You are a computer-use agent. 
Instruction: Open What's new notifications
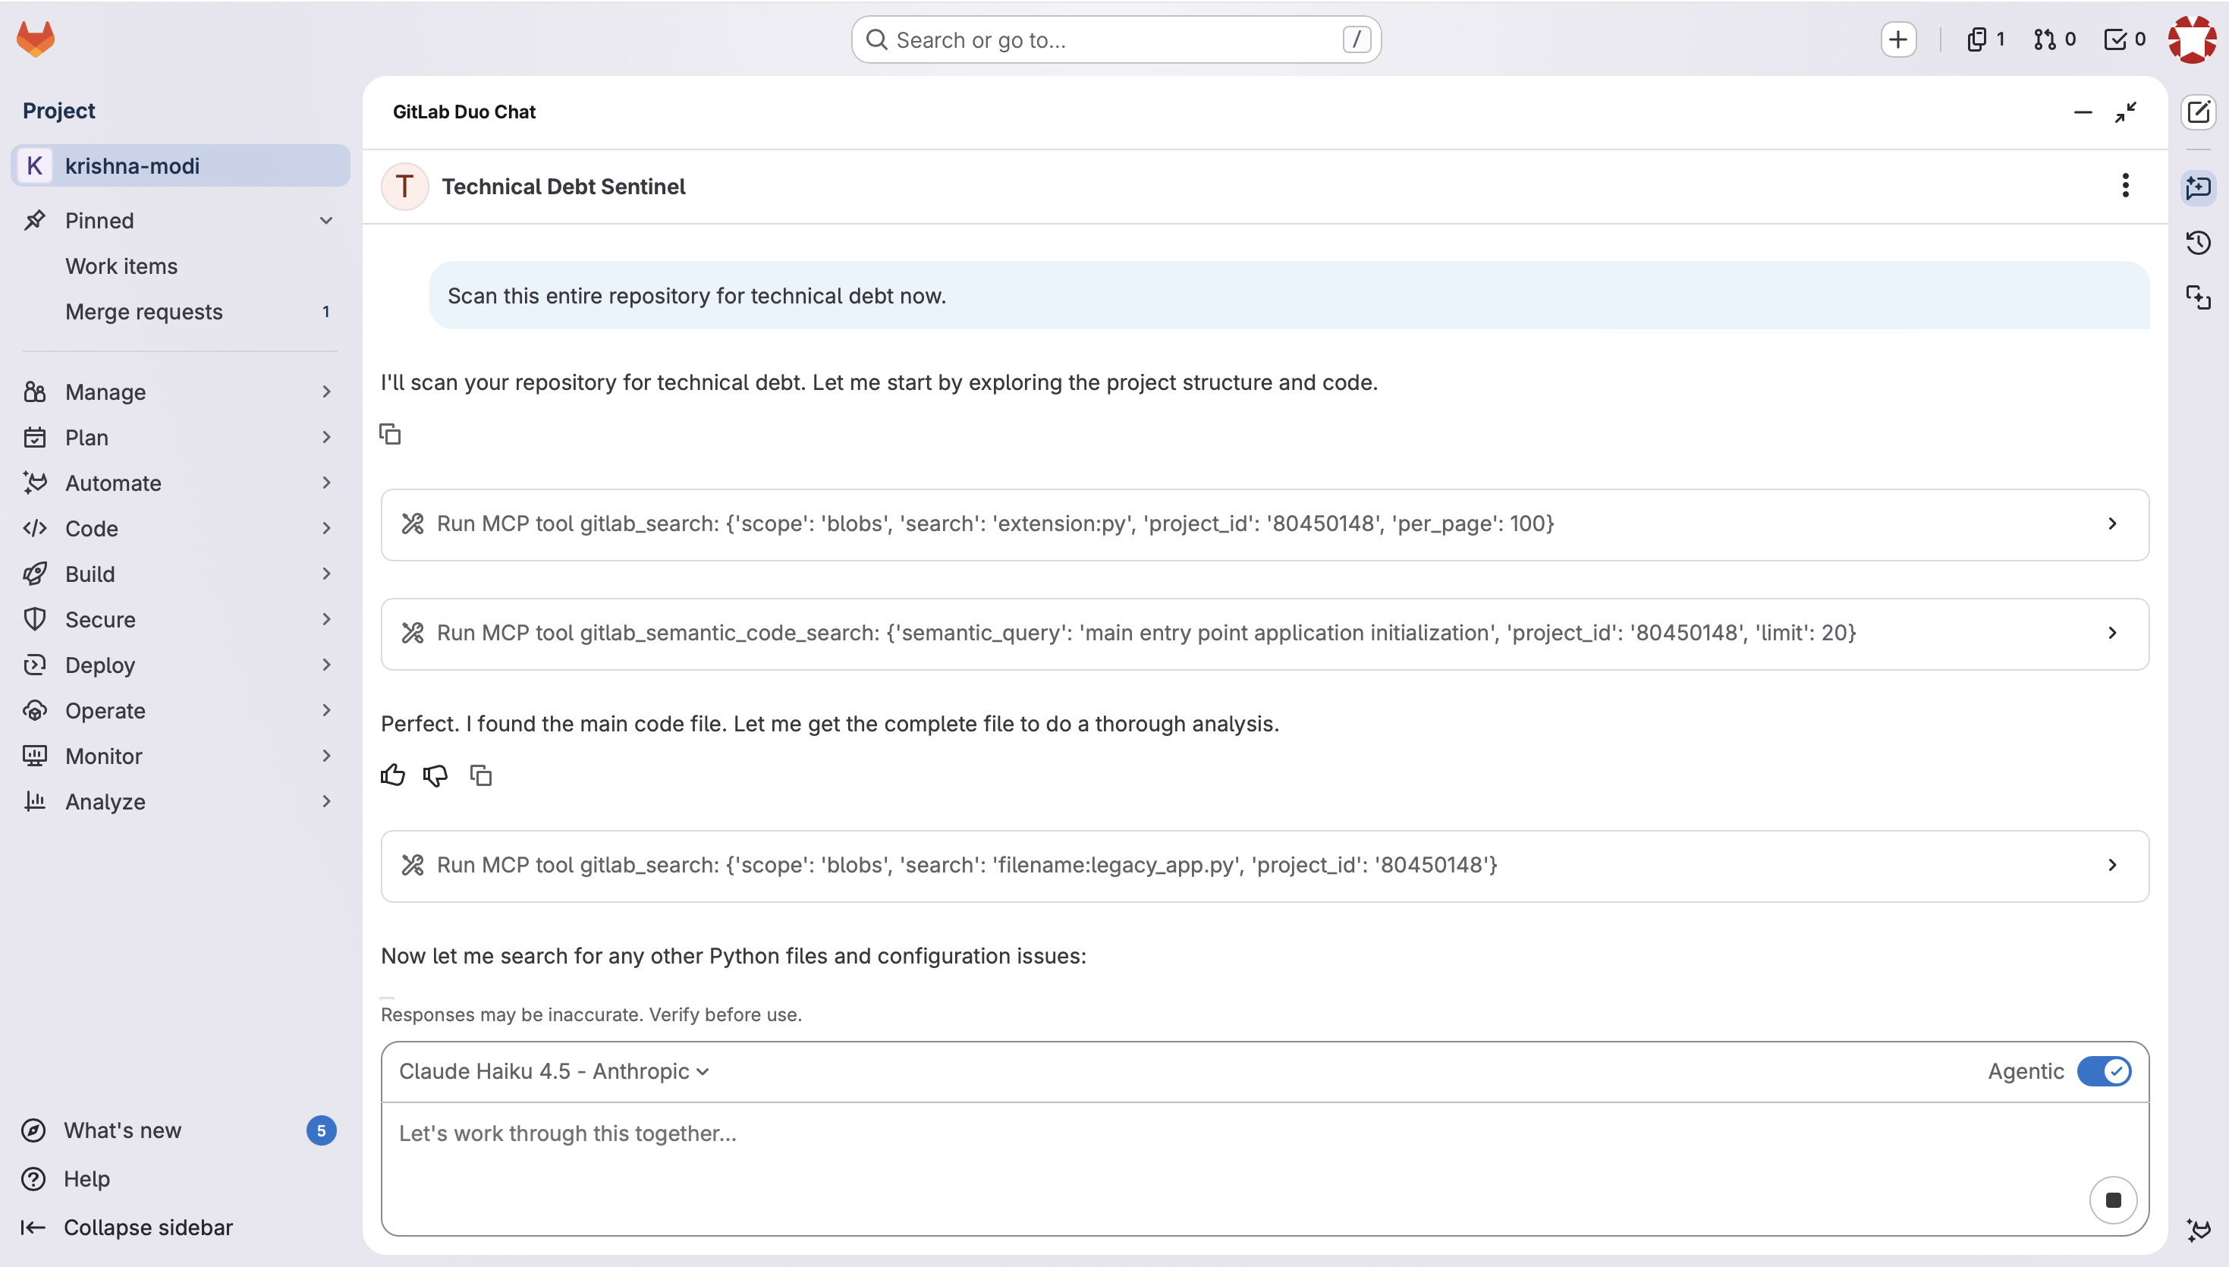click(123, 1130)
